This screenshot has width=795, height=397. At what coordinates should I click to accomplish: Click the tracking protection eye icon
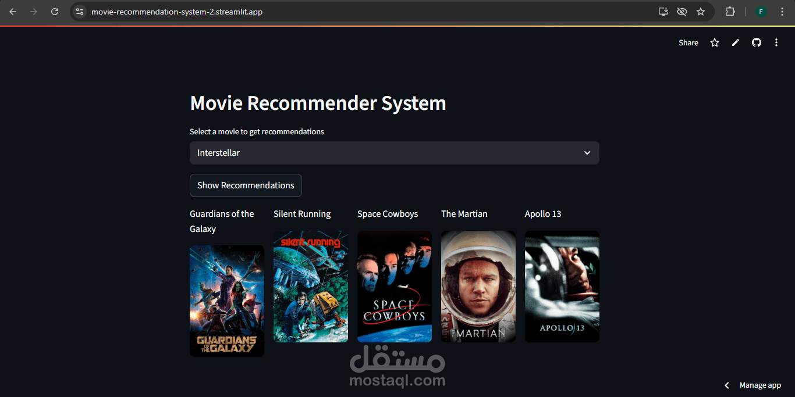(x=682, y=12)
